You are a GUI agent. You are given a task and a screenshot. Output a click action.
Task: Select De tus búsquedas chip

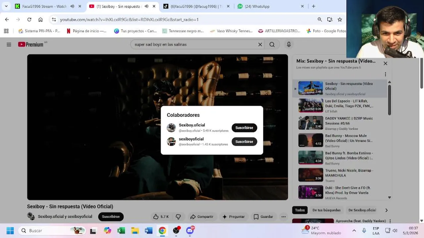tap(326, 210)
